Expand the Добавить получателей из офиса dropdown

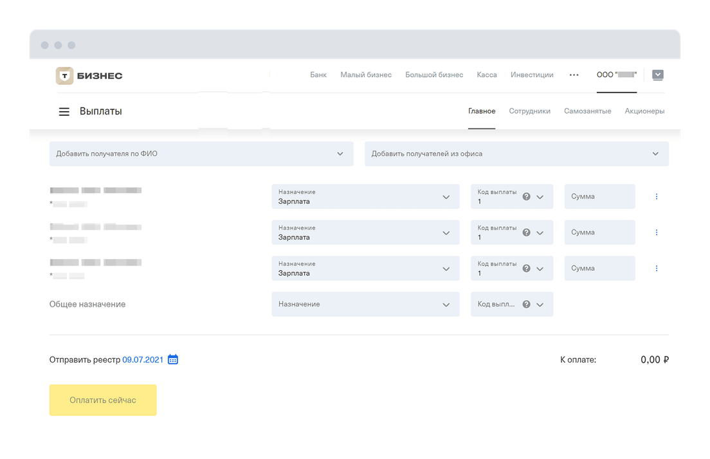516,154
